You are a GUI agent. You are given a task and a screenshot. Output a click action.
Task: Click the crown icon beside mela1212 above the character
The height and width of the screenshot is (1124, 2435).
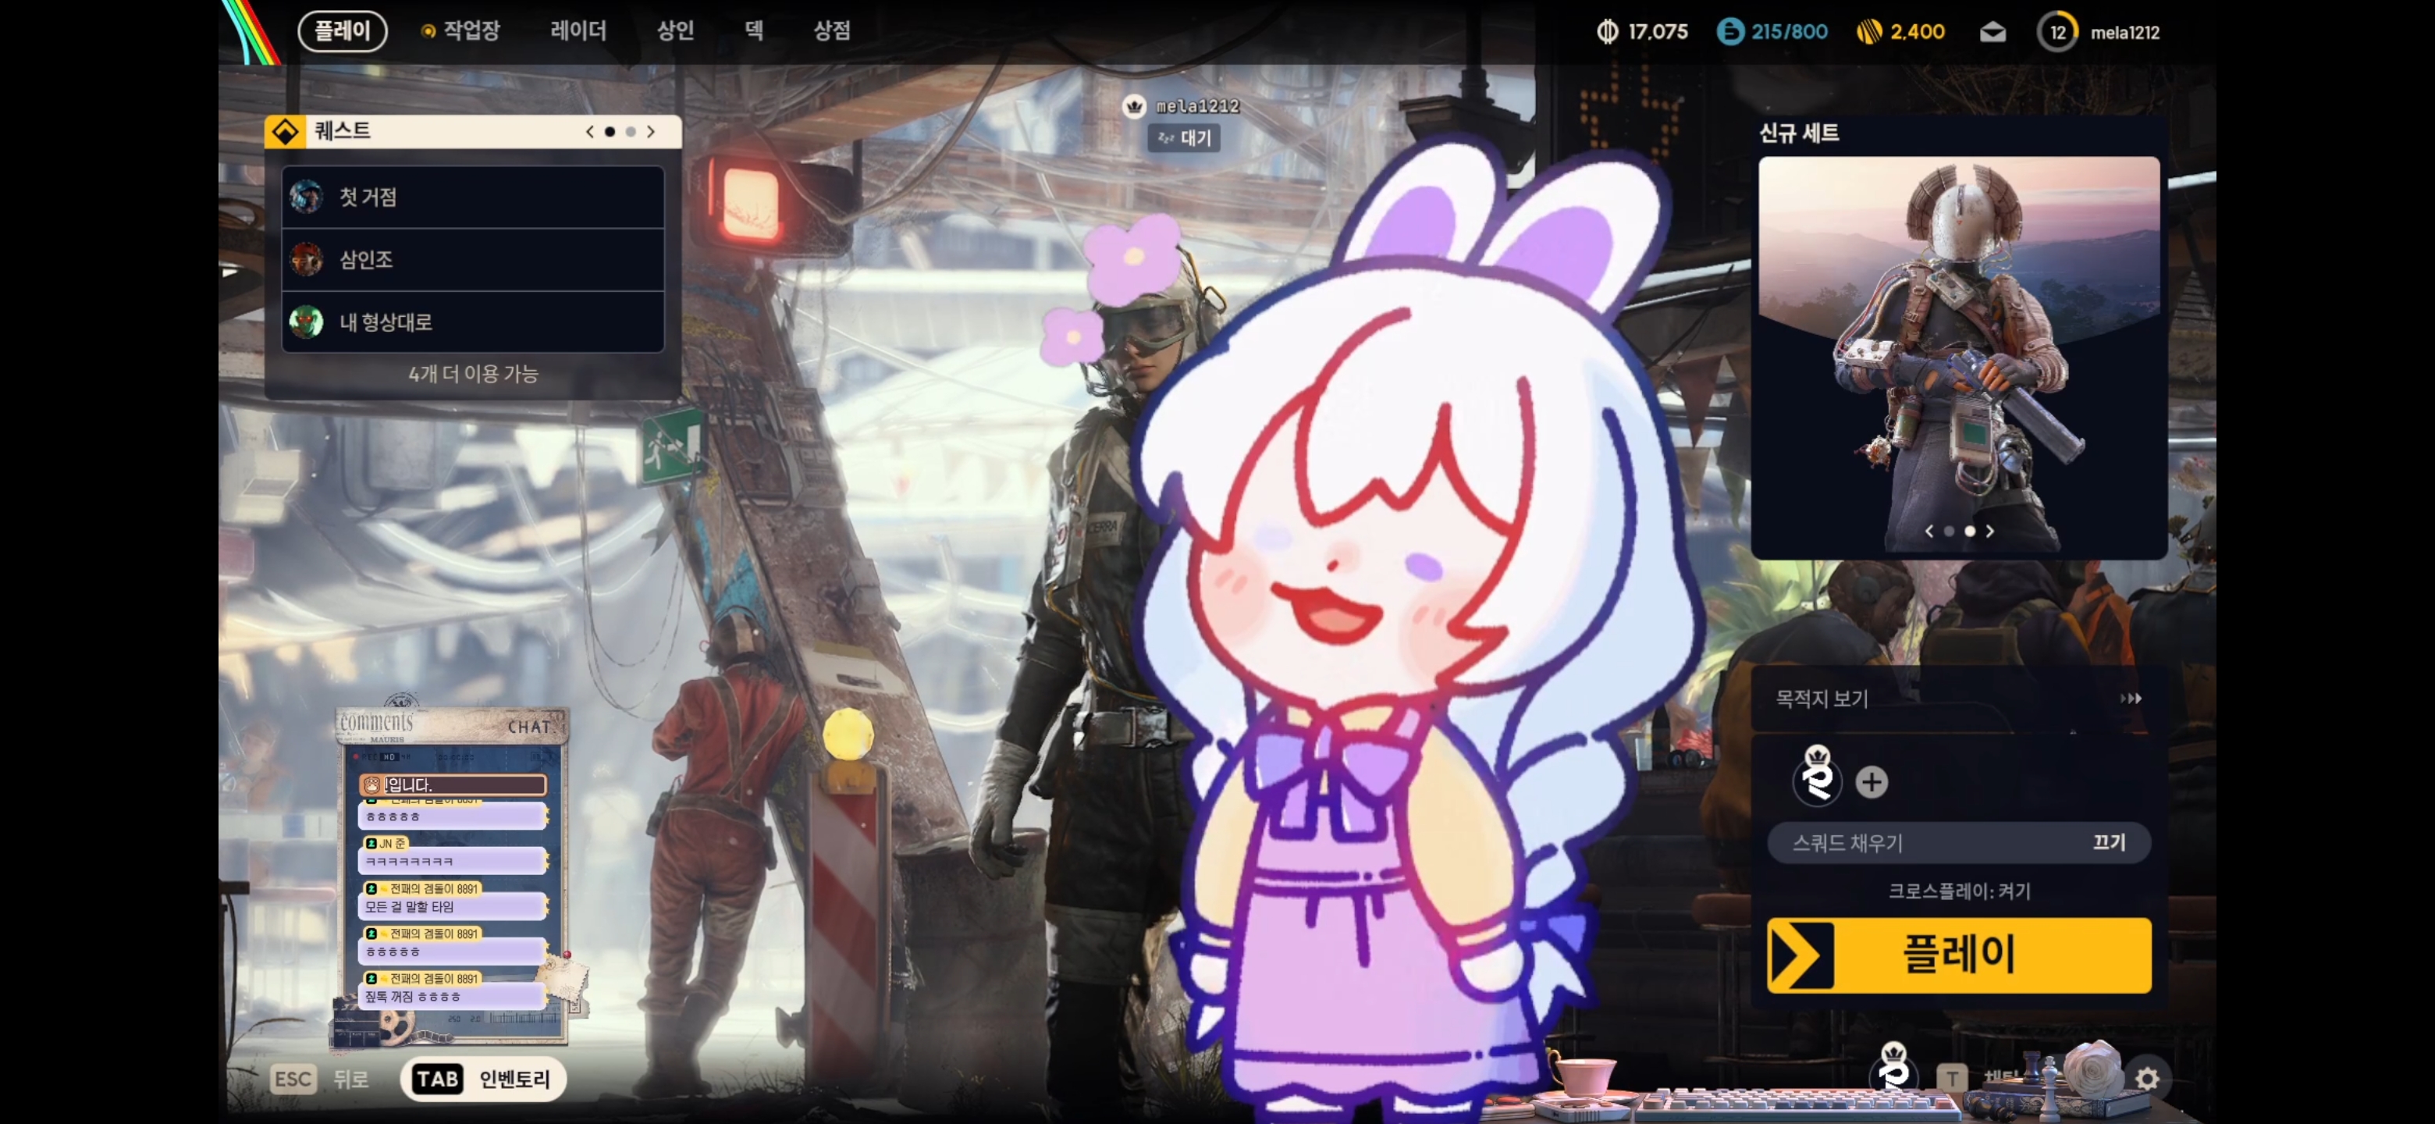(x=1134, y=106)
